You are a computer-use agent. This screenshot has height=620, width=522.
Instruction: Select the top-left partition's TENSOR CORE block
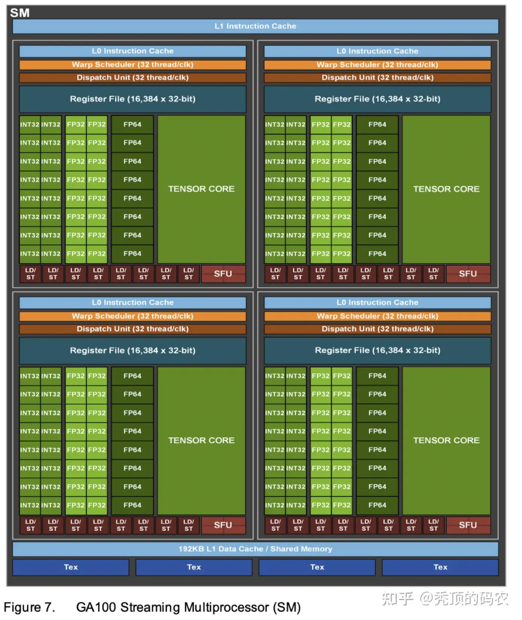201,189
